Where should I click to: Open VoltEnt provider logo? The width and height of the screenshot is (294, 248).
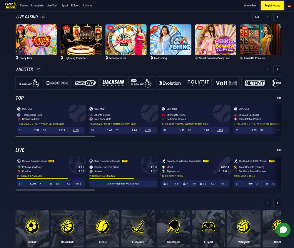click(x=226, y=83)
